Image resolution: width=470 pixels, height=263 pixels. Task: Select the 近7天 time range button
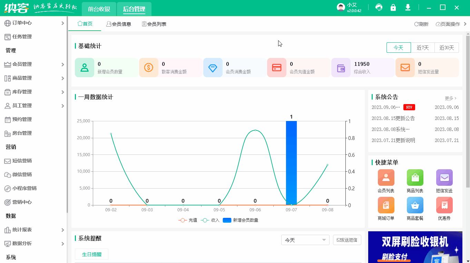click(x=422, y=48)
